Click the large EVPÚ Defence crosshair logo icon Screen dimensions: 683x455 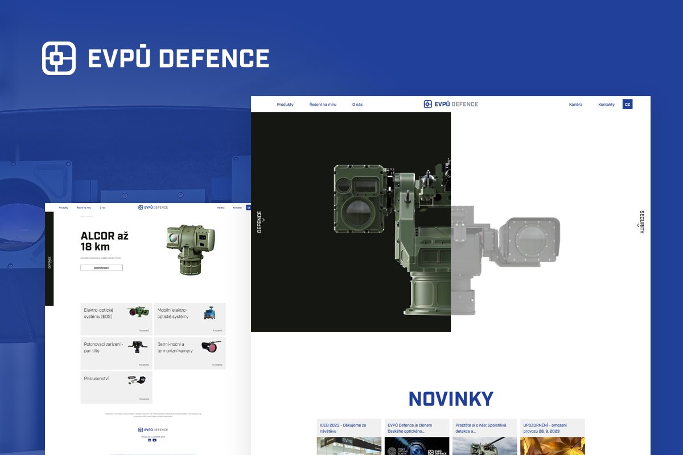[59, 58]
